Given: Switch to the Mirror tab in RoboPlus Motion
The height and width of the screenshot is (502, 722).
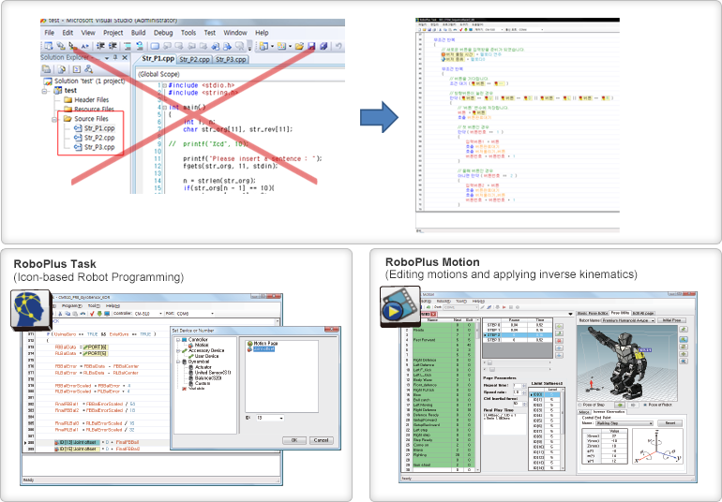Looking at the screenshot, I should (x=584, y=412).
